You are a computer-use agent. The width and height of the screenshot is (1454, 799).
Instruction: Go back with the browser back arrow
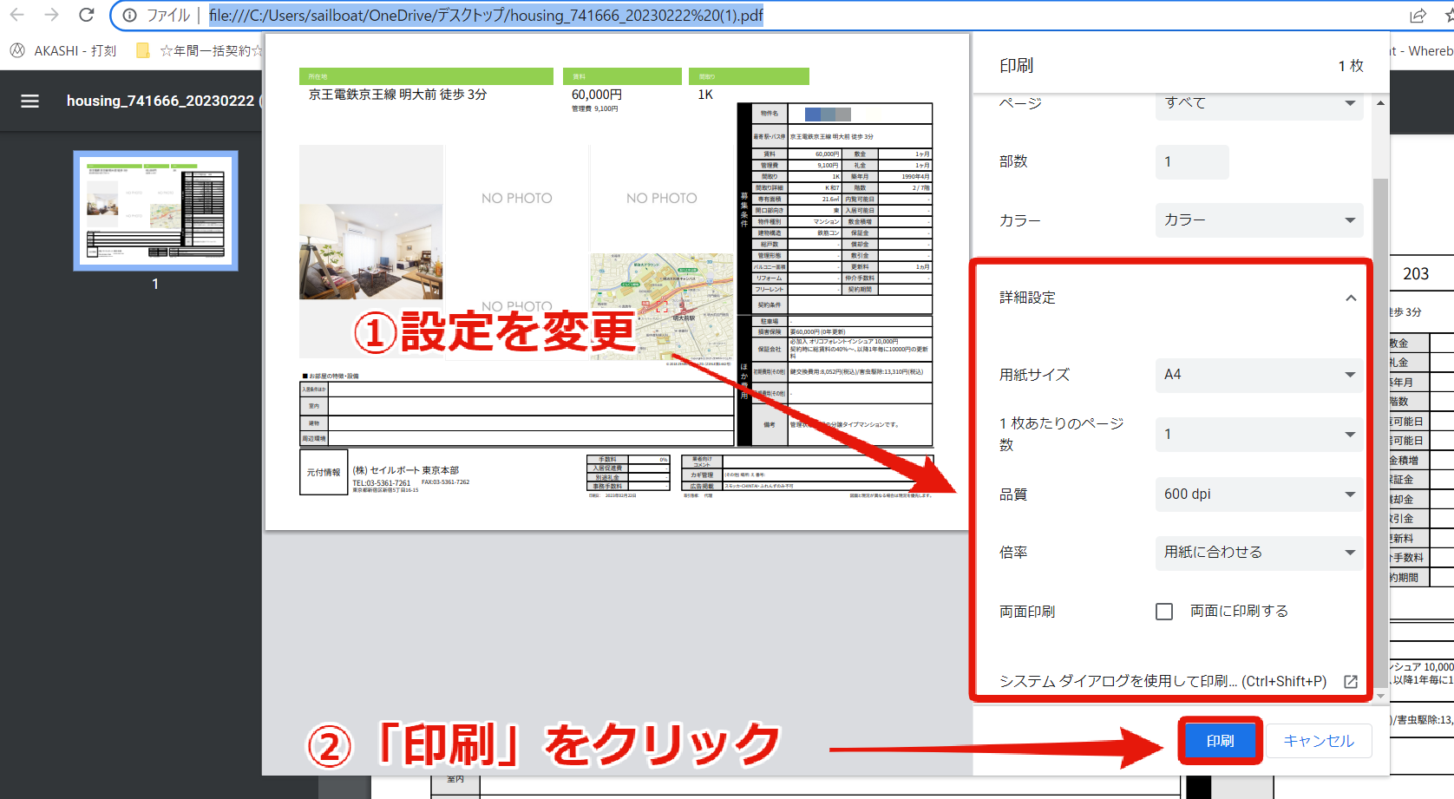pos(17,15)
